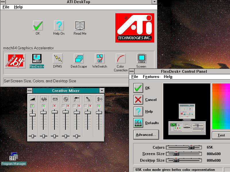Viewport: 230px width, 172px height.
Task: Click the microphone channel vertical fader knob
Action: click(x=88, y=113)
